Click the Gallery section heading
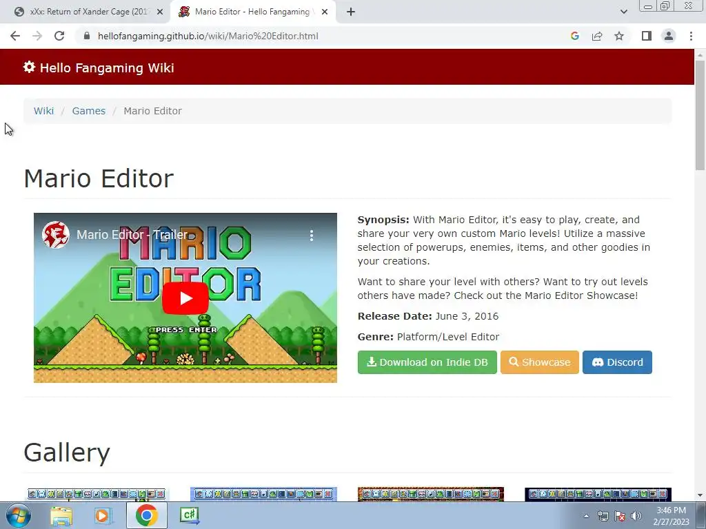This screenshot has height=529, width=706. click(67, 453)
